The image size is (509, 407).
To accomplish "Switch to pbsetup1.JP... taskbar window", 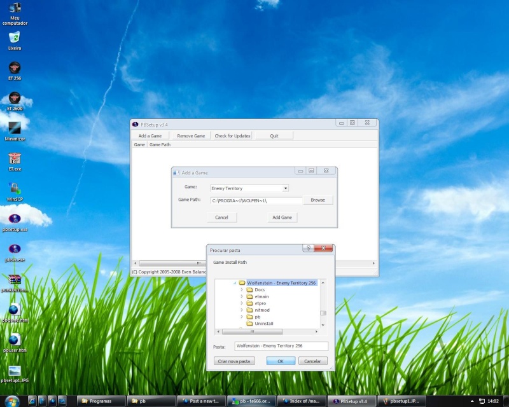I will (x=402, y=401).
